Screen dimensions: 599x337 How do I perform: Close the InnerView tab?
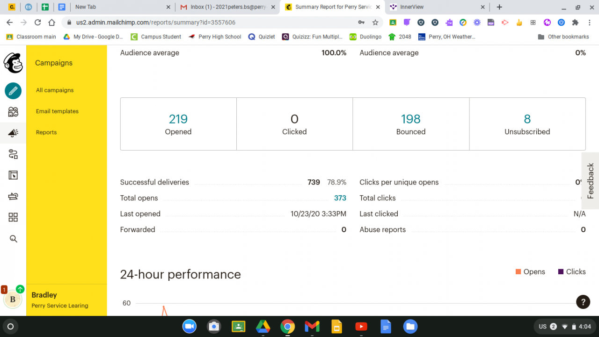coord(483,7)
